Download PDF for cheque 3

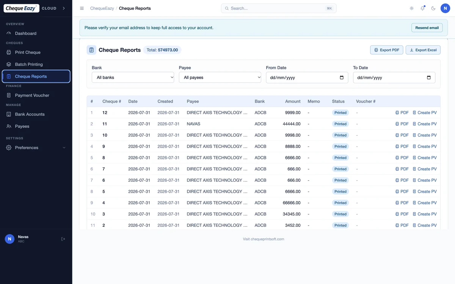[402, 214]
